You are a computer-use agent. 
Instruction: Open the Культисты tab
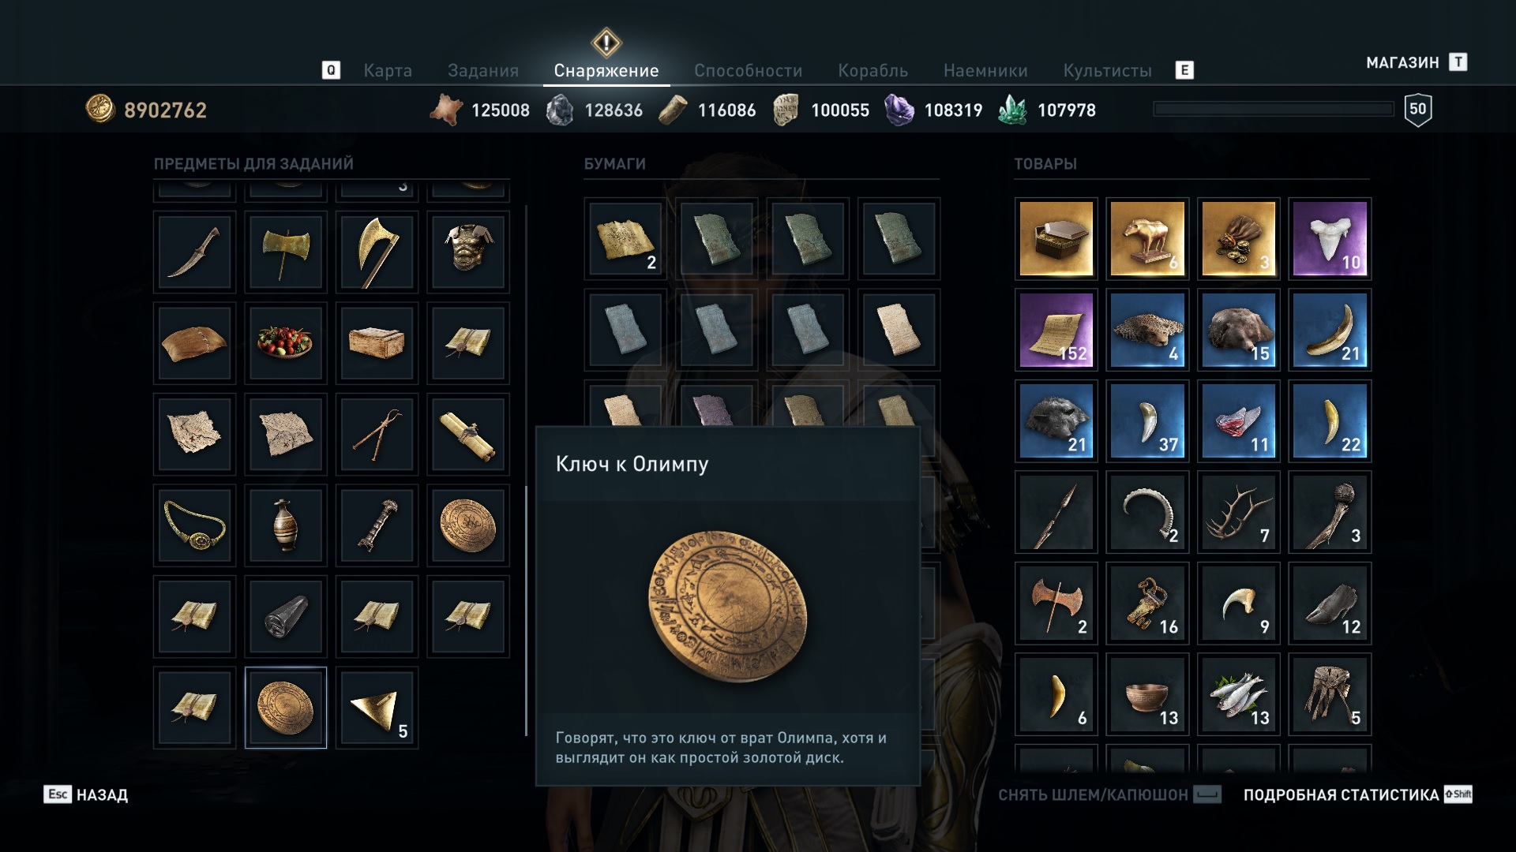coord(1107,70)
